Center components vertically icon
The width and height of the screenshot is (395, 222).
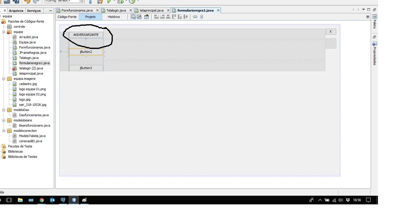[x=185, y=17]
